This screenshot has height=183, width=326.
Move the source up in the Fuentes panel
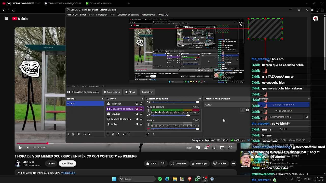(x=124, y=134)
